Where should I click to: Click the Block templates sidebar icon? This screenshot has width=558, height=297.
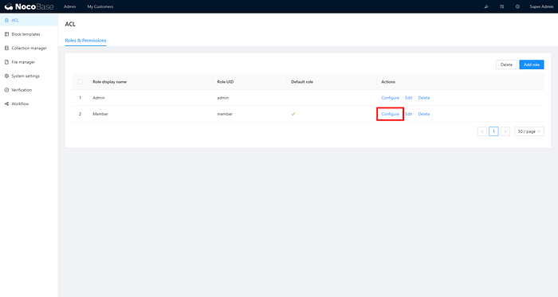click(6, 34)
